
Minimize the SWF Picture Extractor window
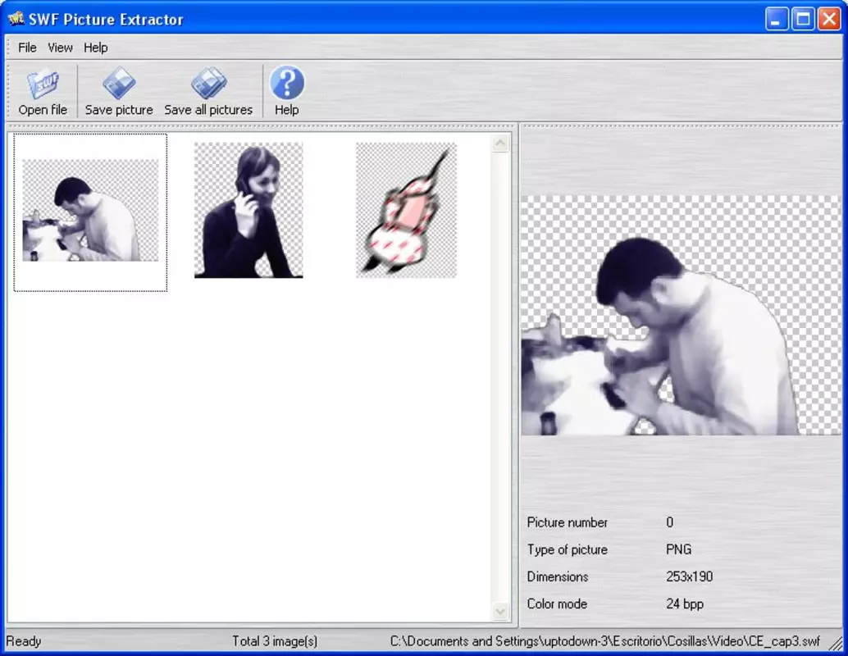[777, 20]
